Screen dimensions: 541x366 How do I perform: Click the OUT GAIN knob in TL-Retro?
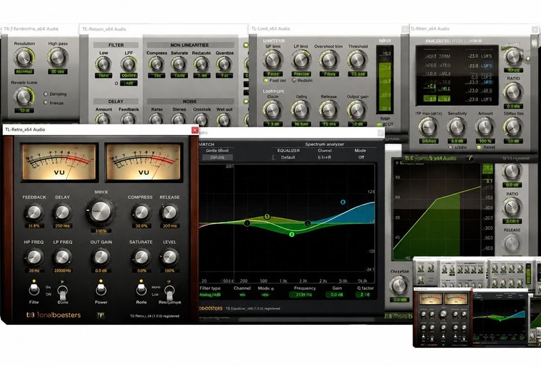tap(101, 257)
